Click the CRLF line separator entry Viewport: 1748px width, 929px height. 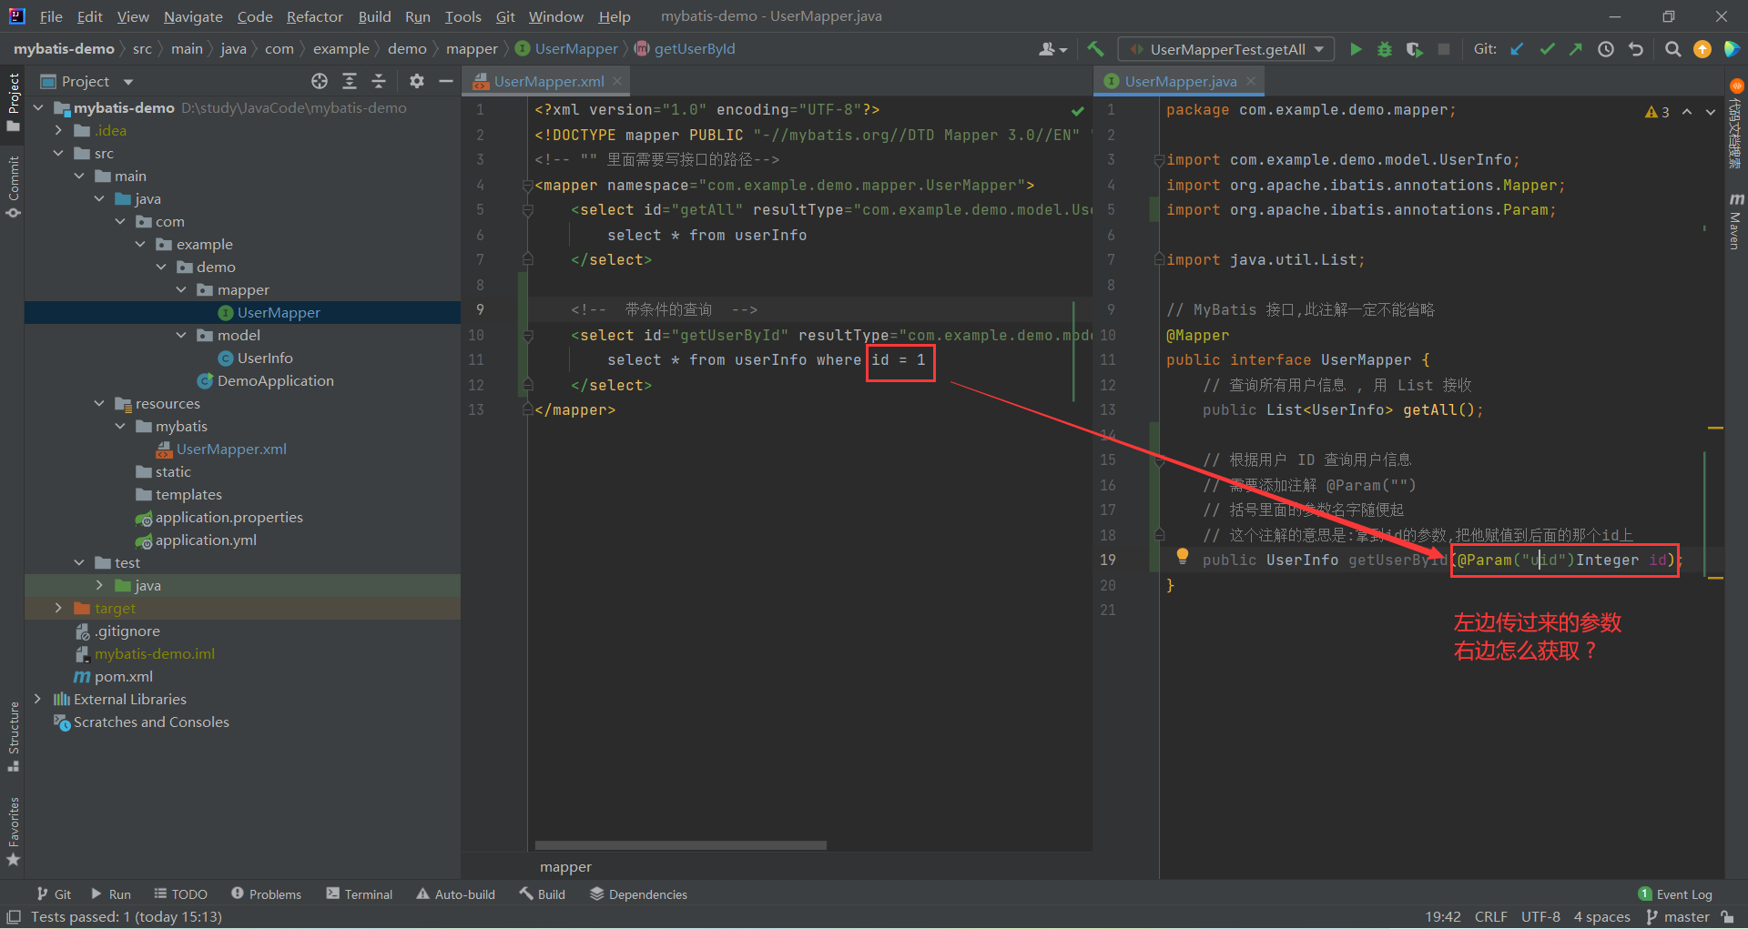1491,917
